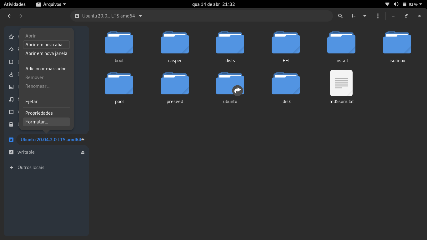Eject the writable drive via its eject icon
The image size is (427, 240).
(x=83, y=152)
